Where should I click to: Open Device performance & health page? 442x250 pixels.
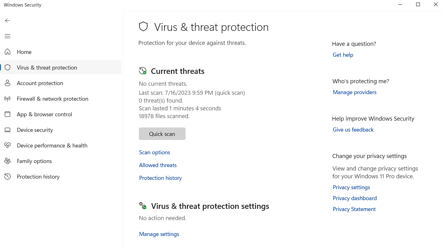point(52,146)
